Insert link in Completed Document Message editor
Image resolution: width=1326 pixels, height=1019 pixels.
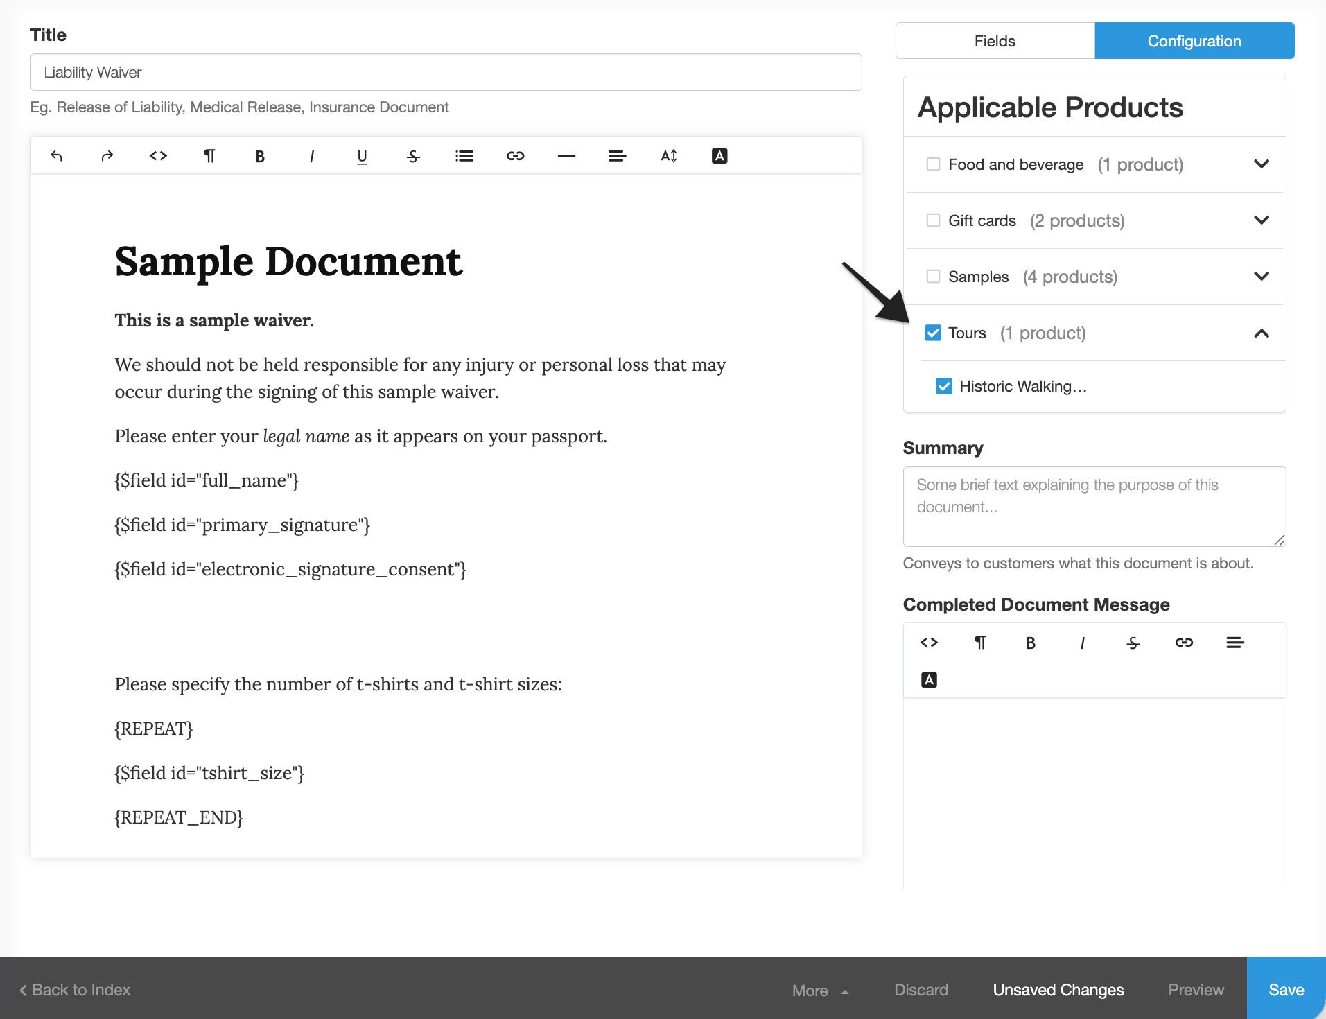[1184, 643]
